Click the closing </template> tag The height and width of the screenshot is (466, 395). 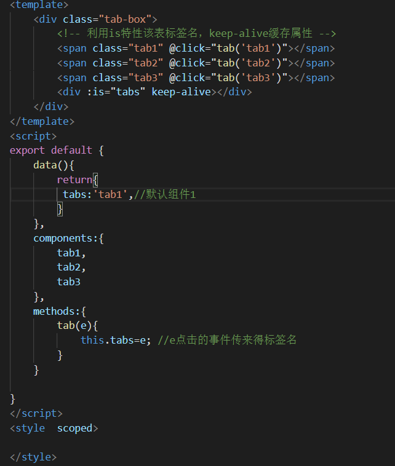pyautogui.click(x=42, y=121)
